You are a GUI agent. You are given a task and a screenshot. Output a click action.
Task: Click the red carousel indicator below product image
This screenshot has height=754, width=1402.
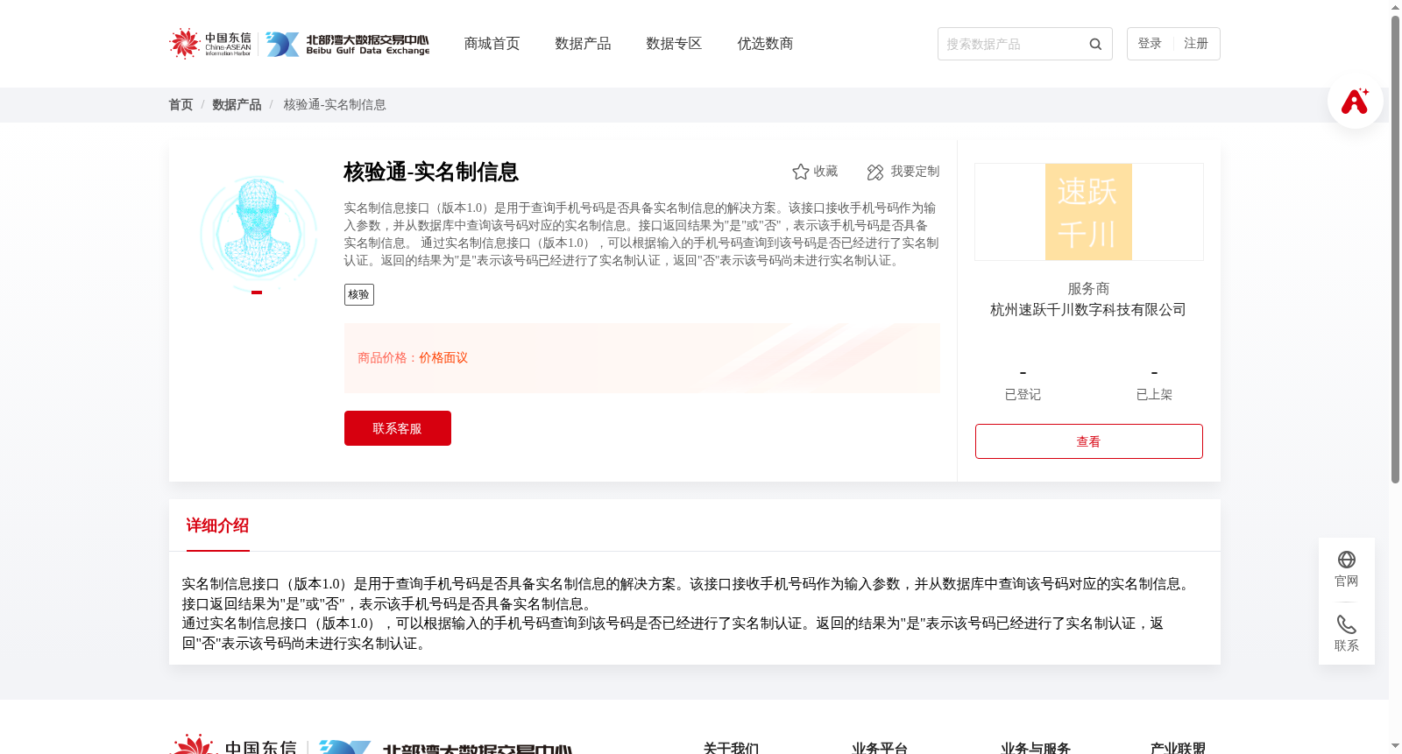tap(257, 292)
